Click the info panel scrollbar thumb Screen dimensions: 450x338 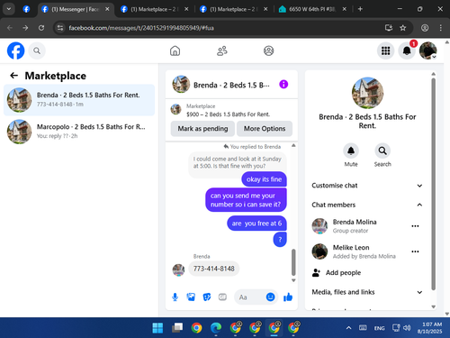pos(433,184)
